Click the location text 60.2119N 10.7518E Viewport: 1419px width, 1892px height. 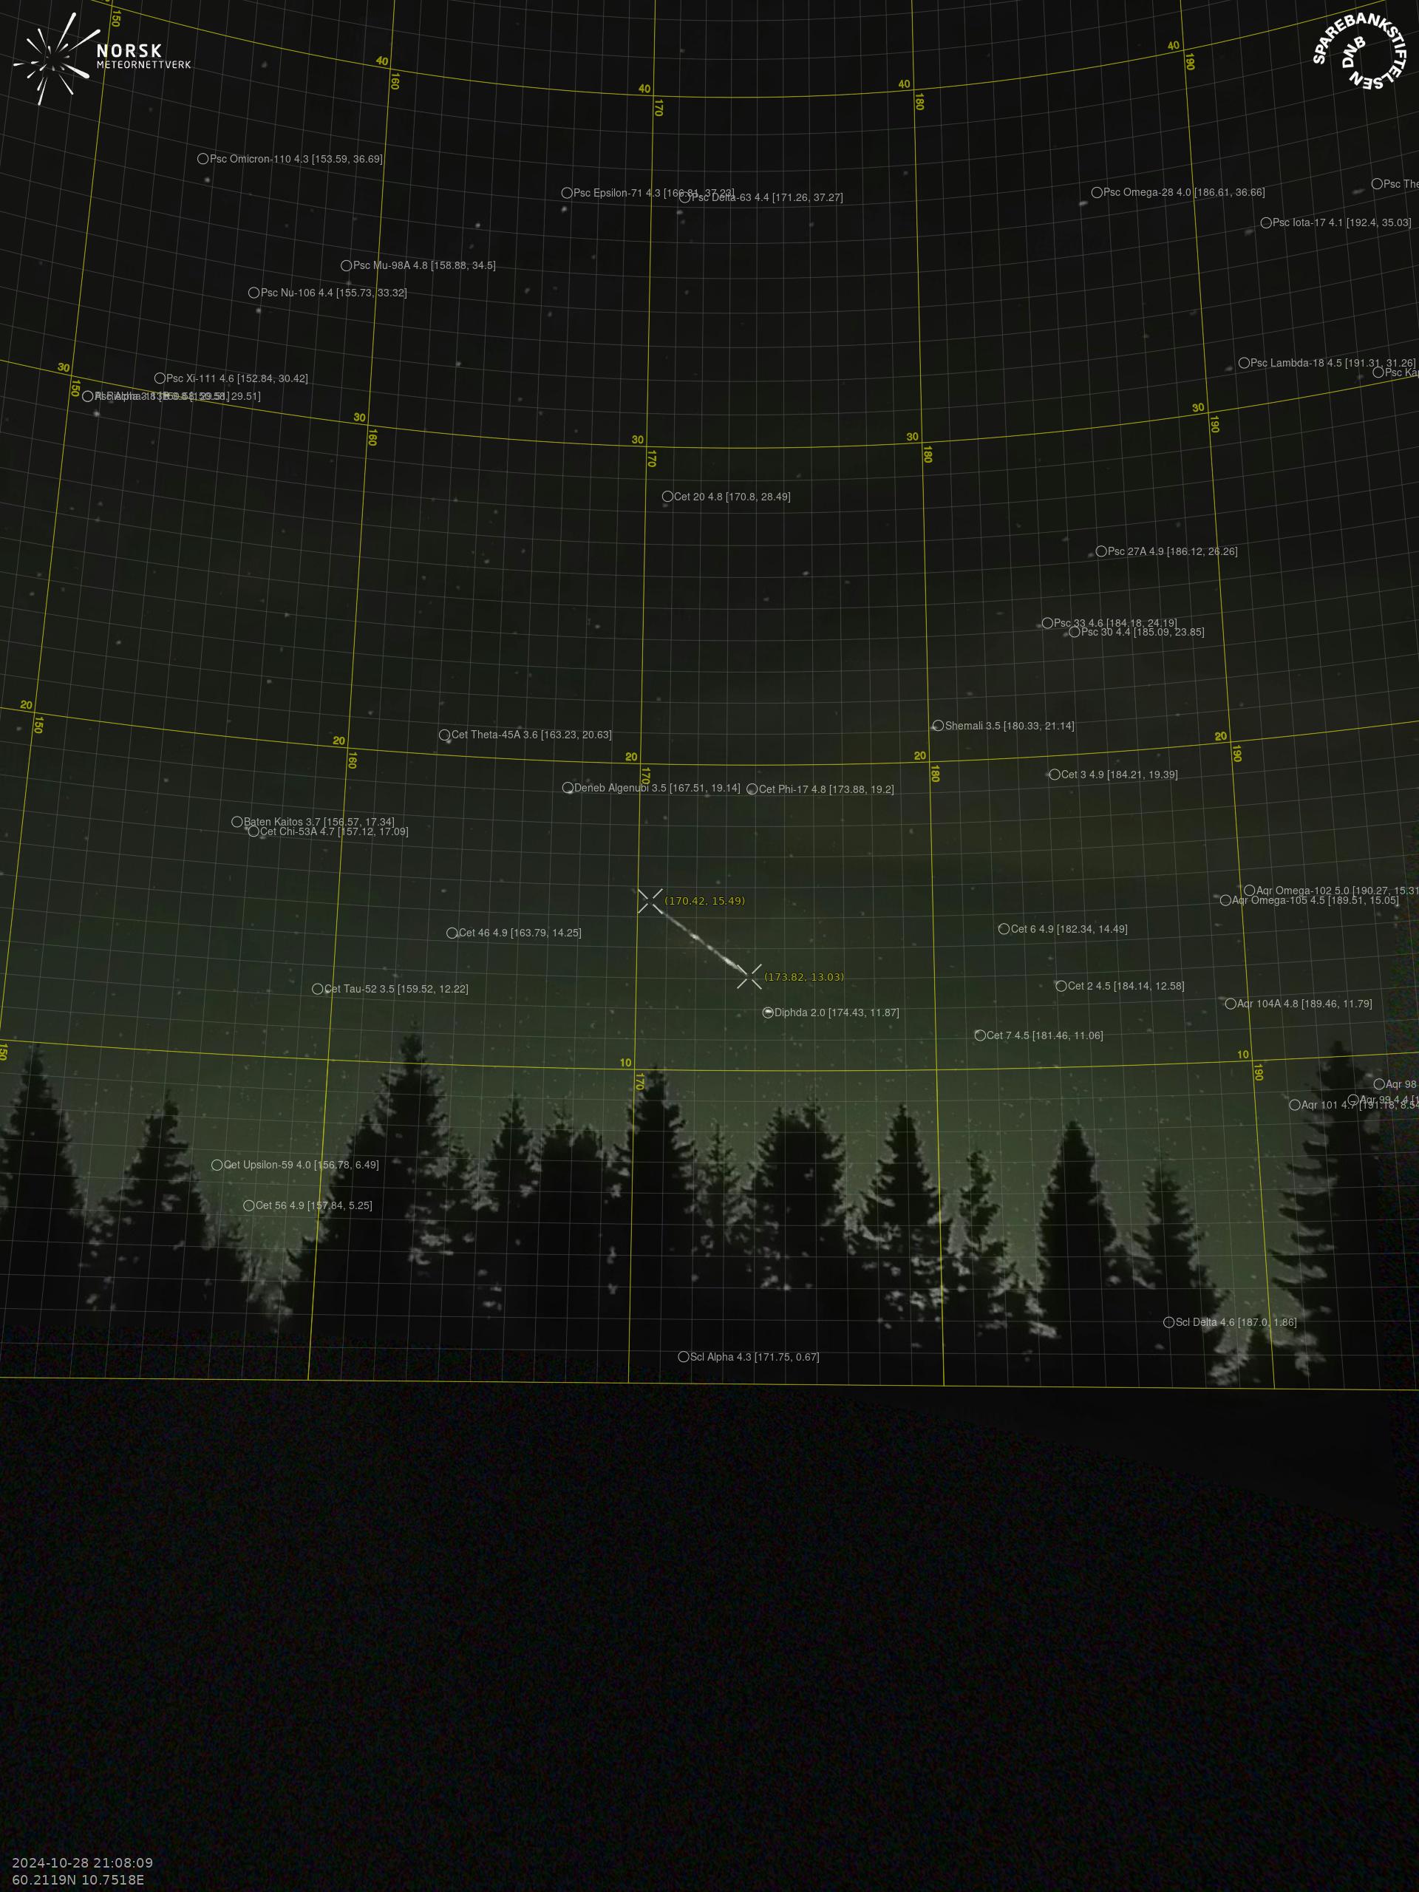pos(78,1879)
